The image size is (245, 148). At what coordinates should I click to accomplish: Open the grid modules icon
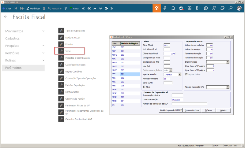[x=190, y=8]
